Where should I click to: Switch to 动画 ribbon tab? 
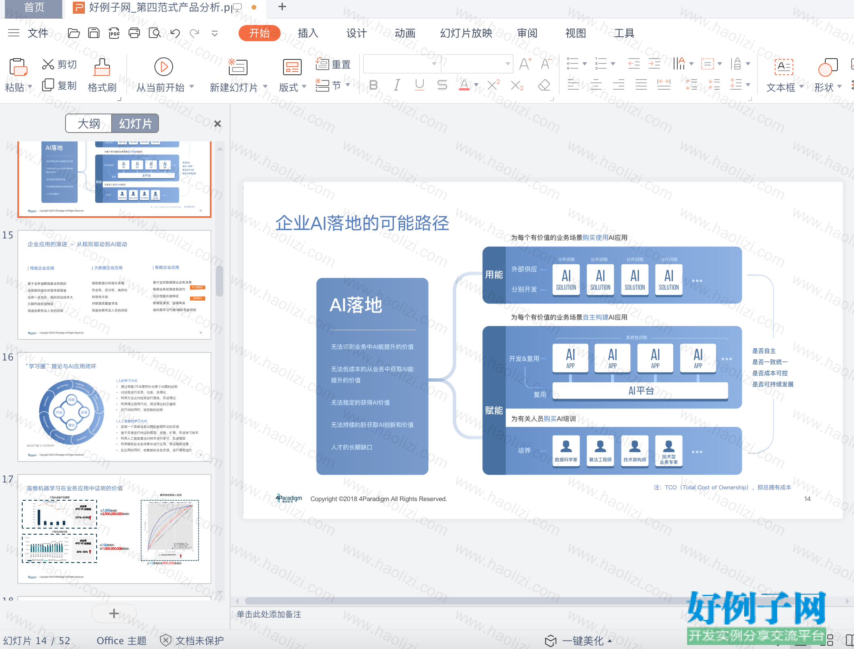405,33
